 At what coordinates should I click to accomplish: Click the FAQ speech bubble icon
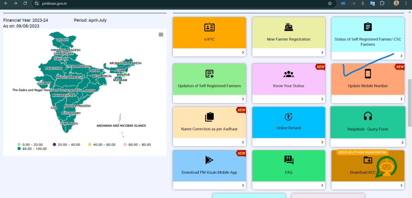click(289, 160)
